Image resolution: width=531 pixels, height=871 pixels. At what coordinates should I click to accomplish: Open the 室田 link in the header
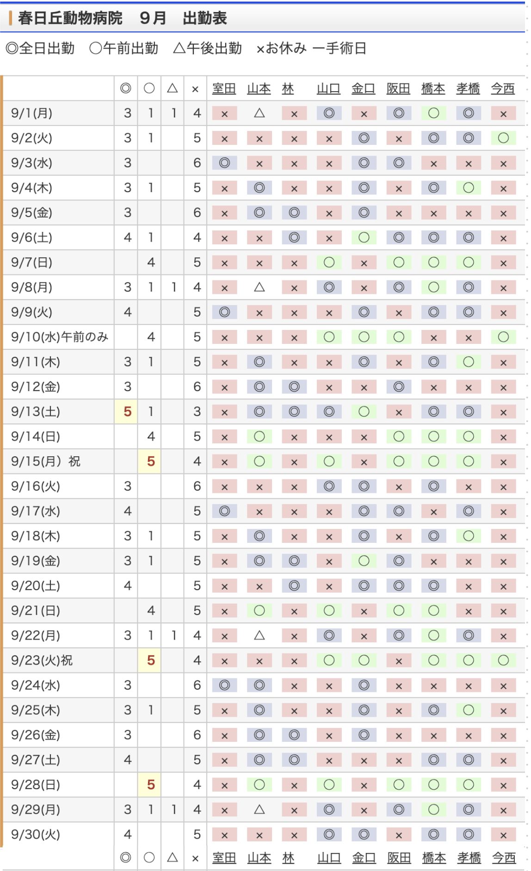(224, 88)
